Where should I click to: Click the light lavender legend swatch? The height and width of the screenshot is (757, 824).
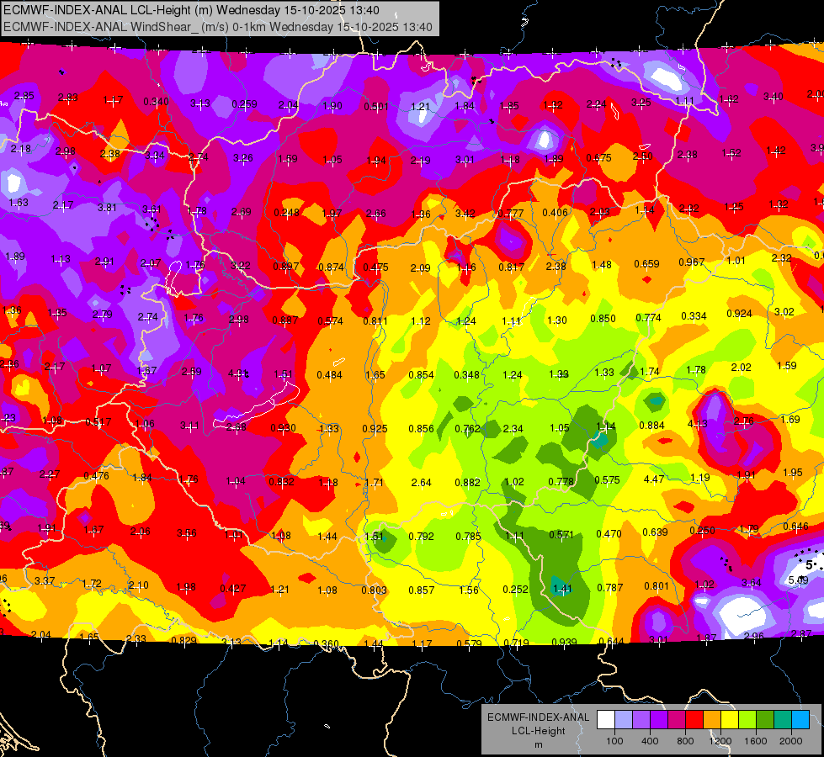[624, 720]
